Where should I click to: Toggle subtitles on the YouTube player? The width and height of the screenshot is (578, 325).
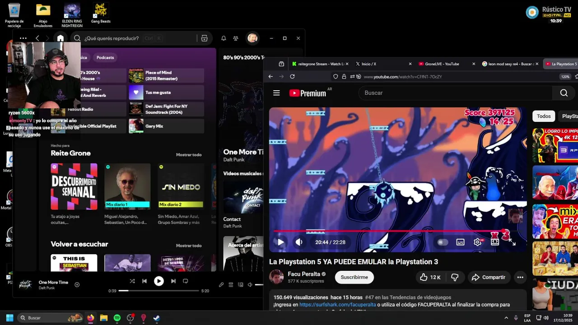[460, 242]
